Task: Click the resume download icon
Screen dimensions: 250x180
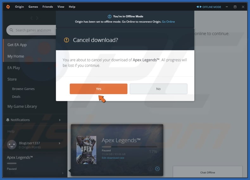Action: coord(150,169)
